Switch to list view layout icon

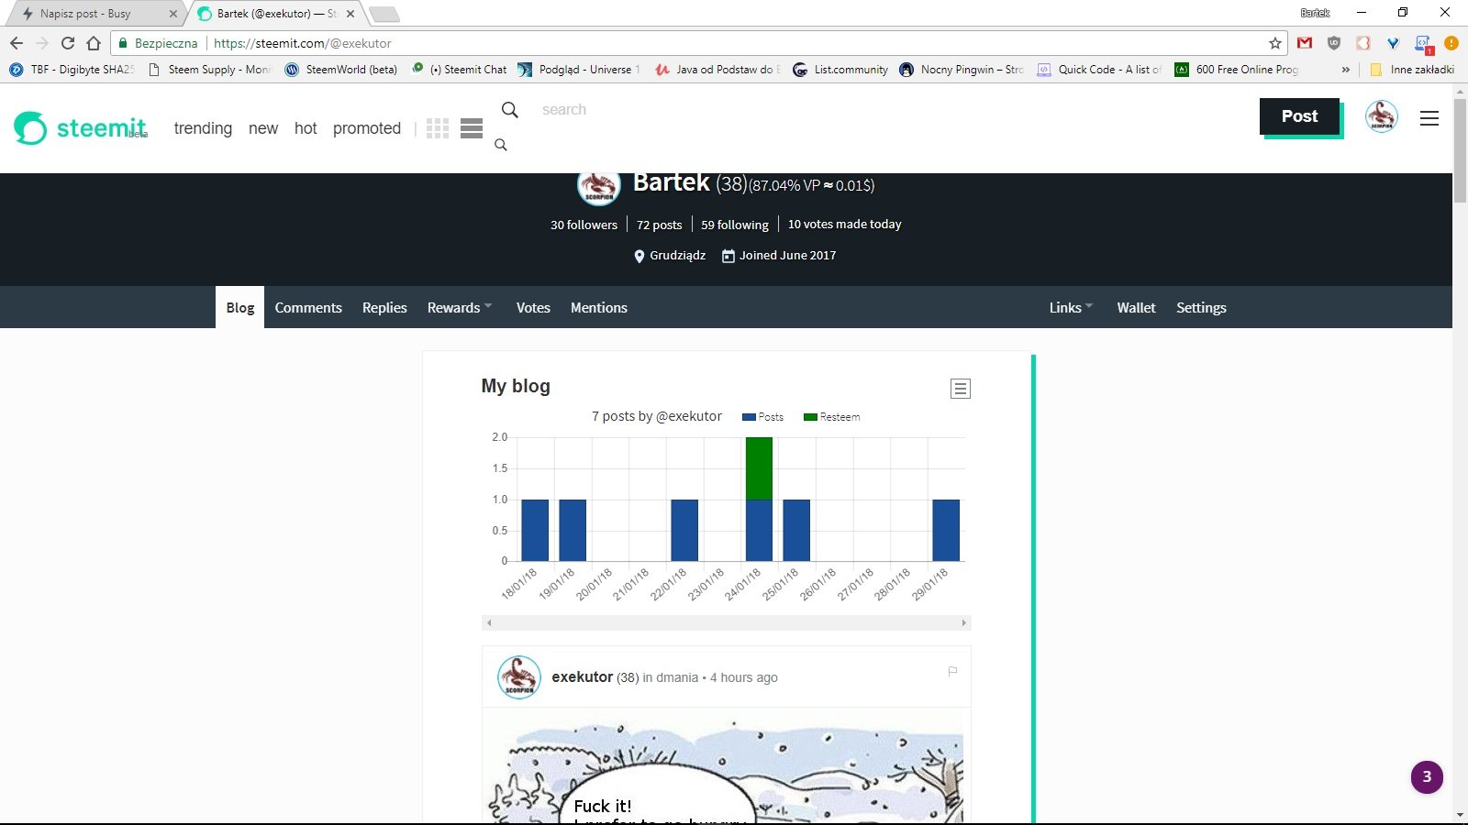click(472, 128)
